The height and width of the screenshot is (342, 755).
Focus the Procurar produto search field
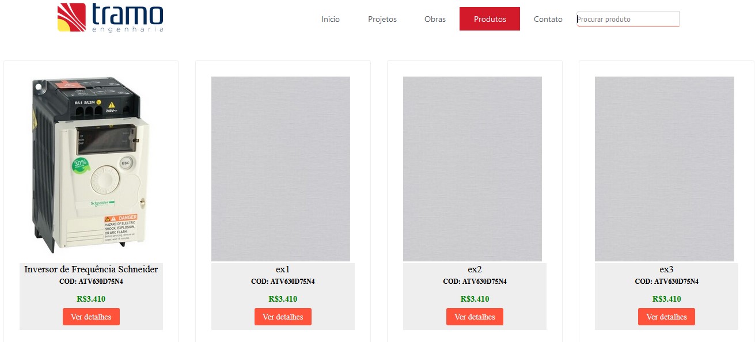(x=628, y=19)
